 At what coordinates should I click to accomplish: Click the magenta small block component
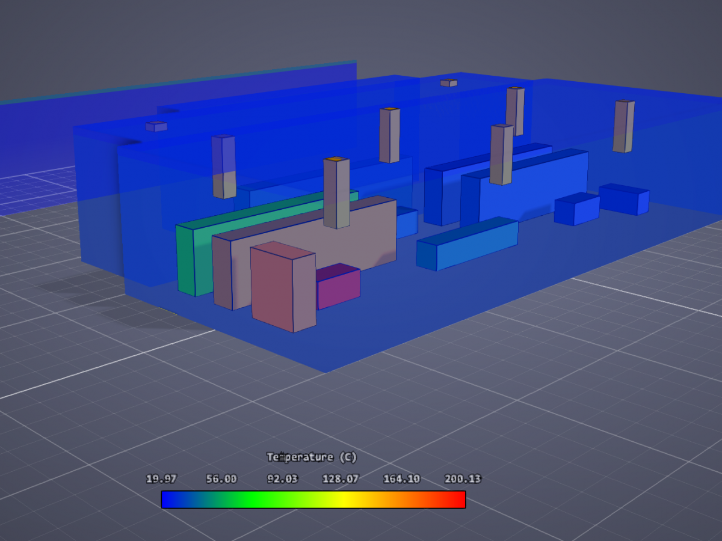pyautogui.click(x=339, y=289)
